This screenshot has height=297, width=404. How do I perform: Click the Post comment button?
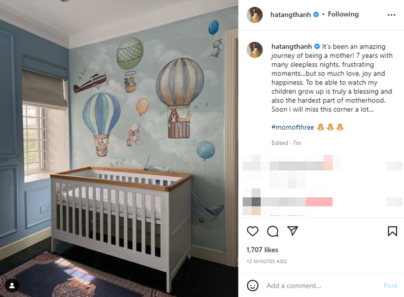(390, 286)
